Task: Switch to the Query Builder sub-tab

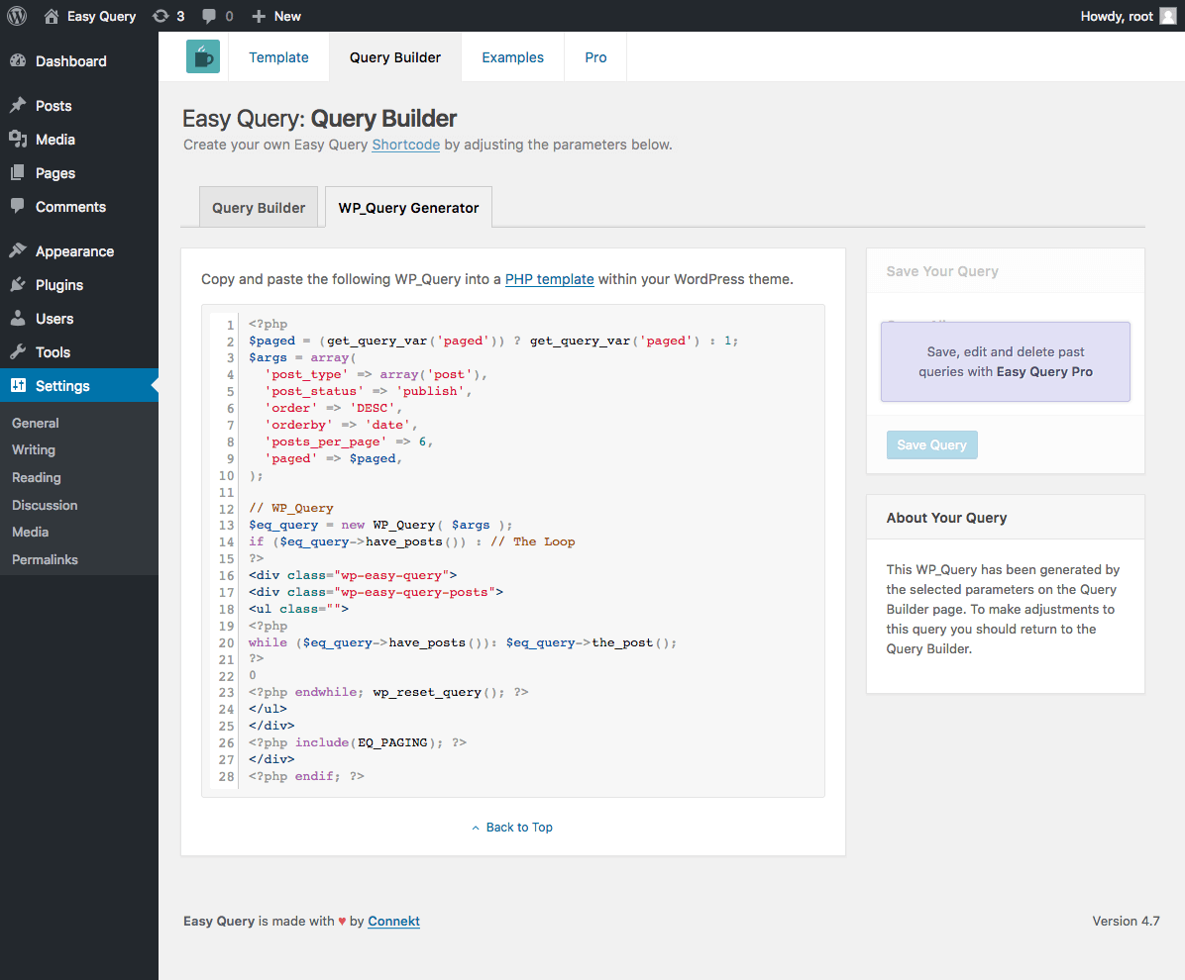Action: (x=259, y=208)
